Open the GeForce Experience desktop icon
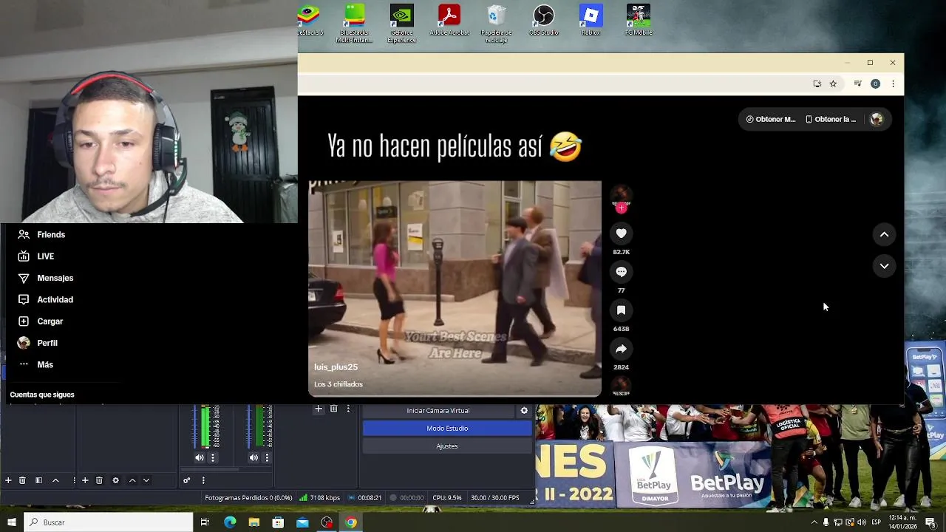Image resolution: width=946 pixels, height=532 pixels. coord(401,24)
